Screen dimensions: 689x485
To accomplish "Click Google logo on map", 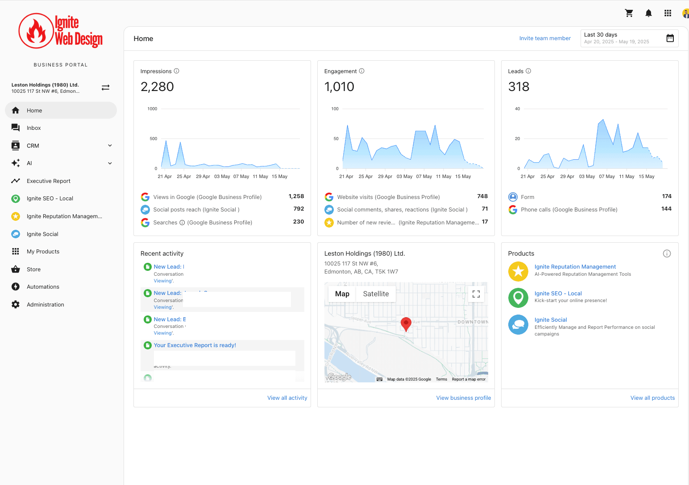I will [x=340, y=377].
